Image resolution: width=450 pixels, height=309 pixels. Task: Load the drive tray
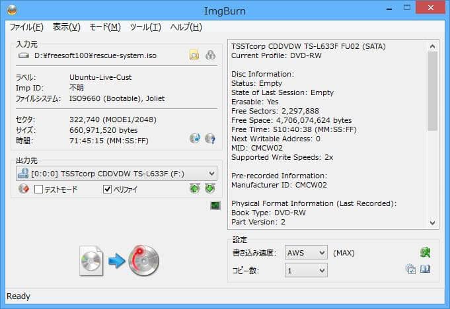210,189
